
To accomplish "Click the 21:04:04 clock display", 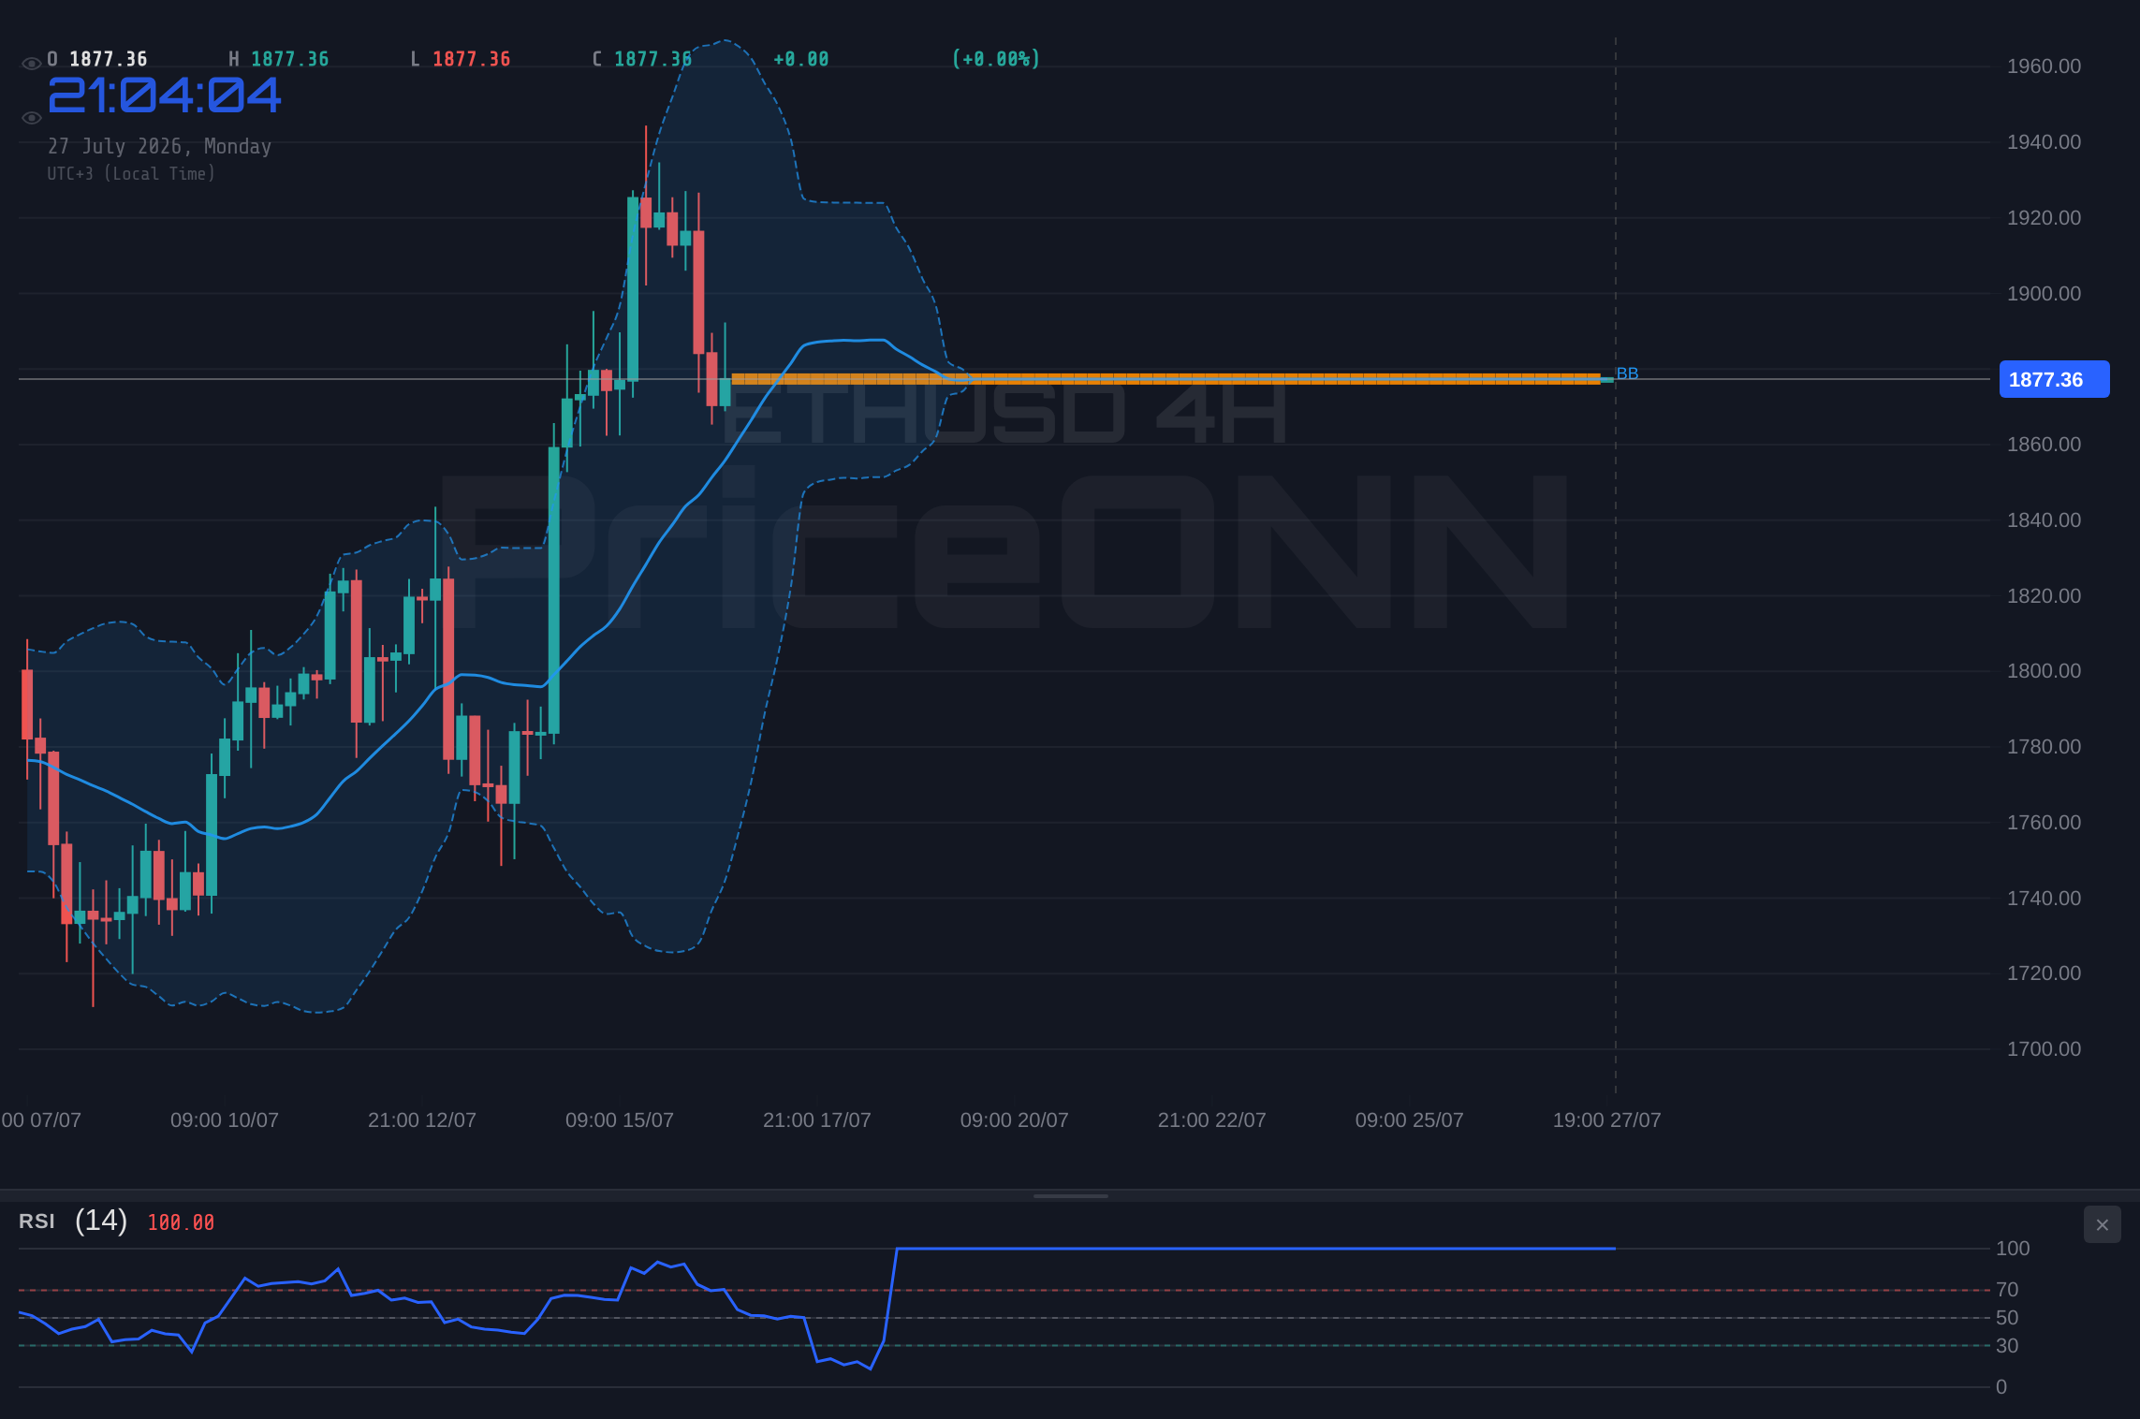I will point(164,95).
